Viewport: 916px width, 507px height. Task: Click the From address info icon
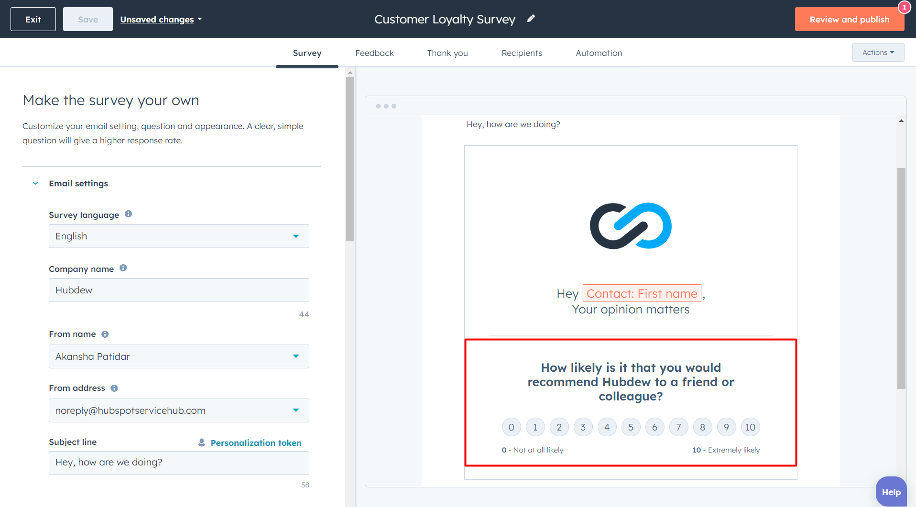[114, 388]
